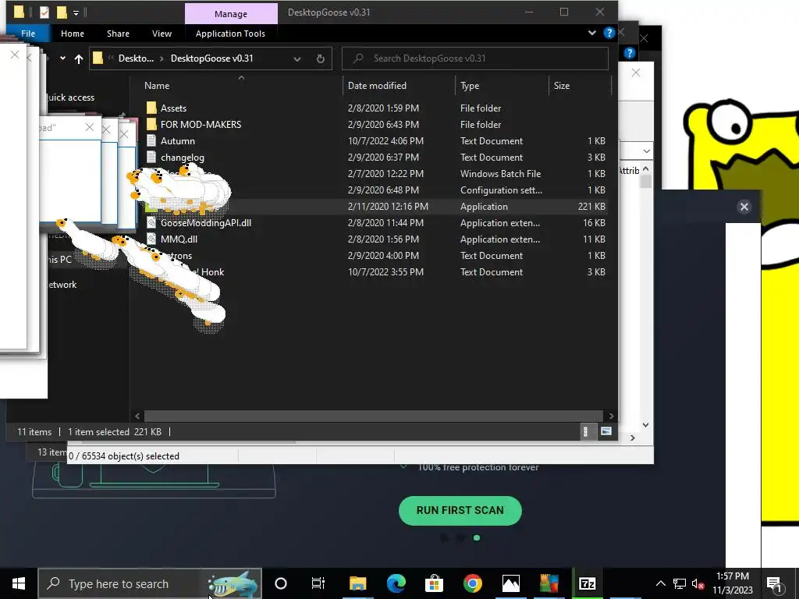The image size is (799, 599).
Task: Switch to details view layout icon
Action: (585, 431)
